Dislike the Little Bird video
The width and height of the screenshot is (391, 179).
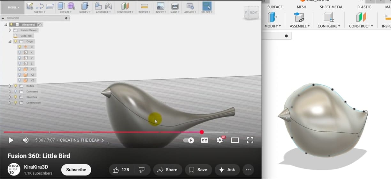pos(141,170)
